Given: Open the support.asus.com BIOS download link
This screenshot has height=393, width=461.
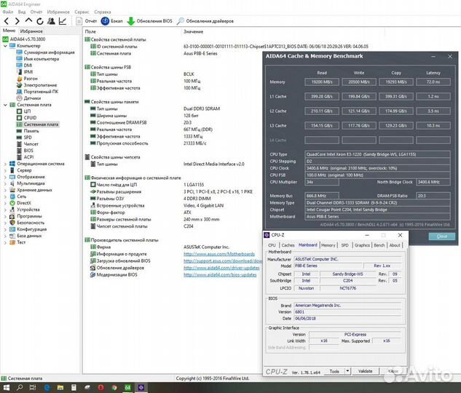Looking at the screenshot, I should coord(223,261).
